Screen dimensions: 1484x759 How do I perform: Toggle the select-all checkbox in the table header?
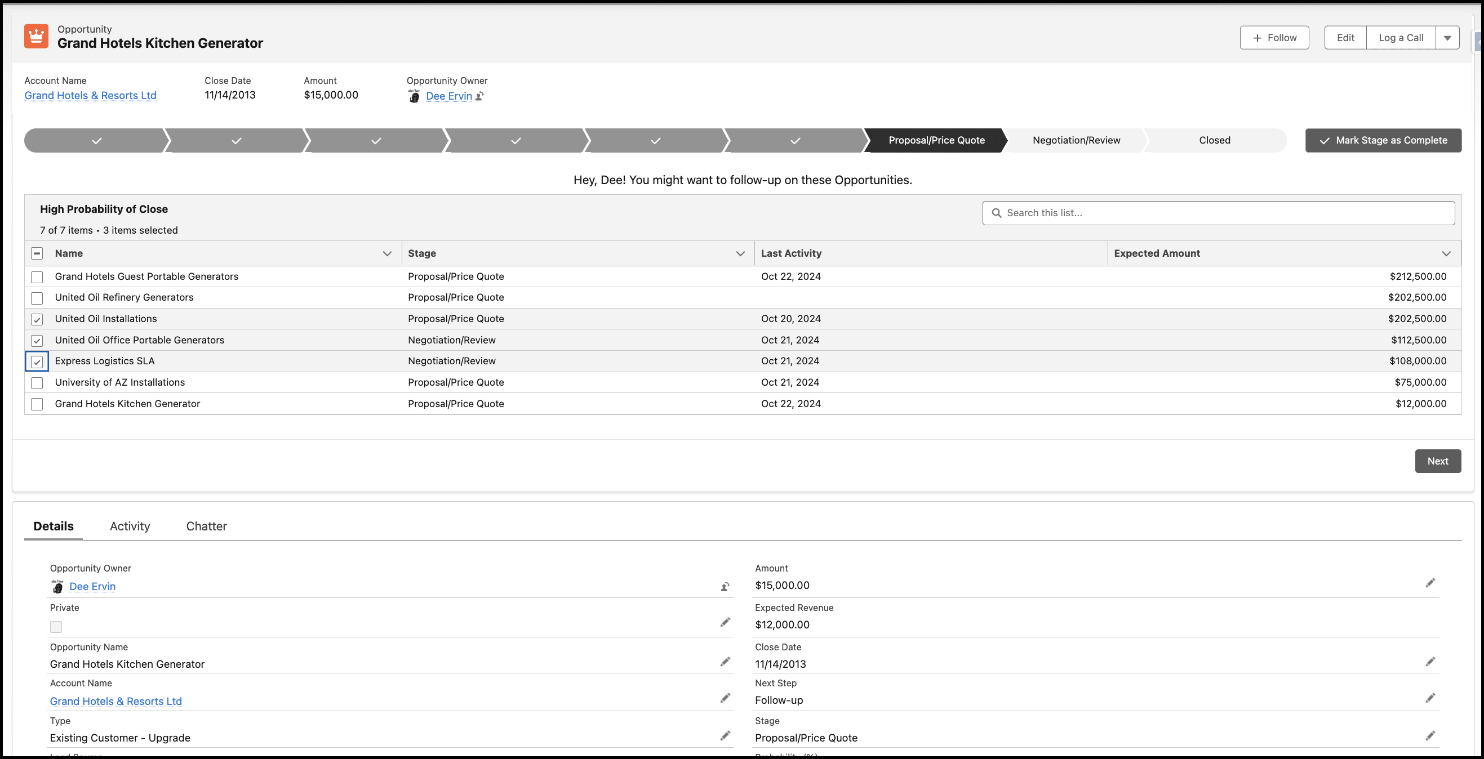coord(37,253)
